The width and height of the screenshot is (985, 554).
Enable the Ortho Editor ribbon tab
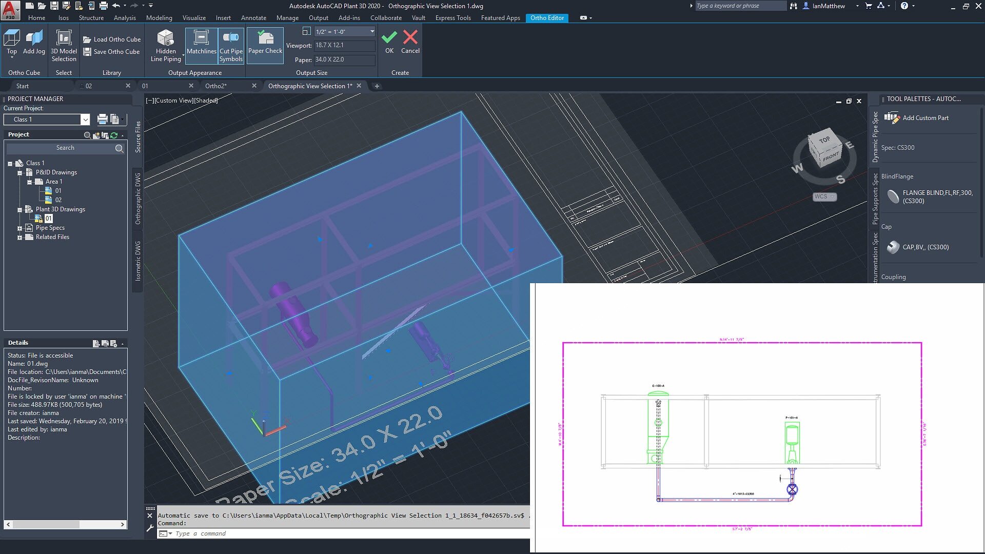pyautogui.click(x=546, y=17)
